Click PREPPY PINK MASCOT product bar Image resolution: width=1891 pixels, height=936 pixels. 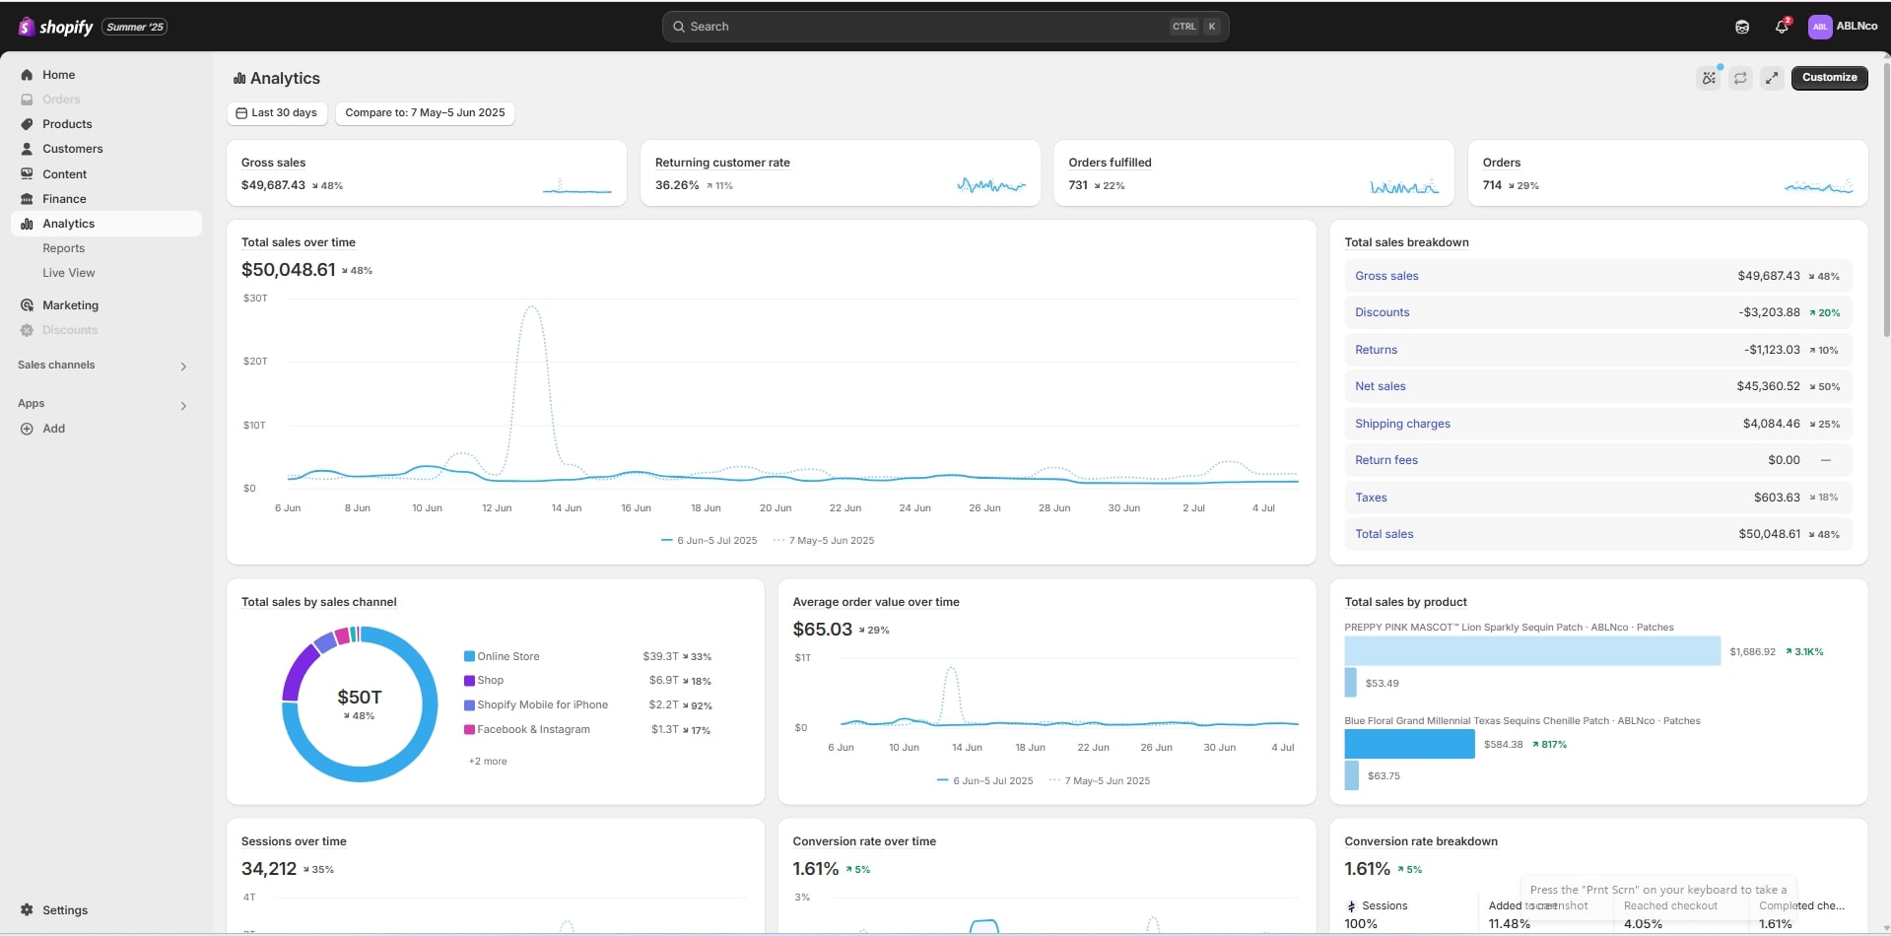pyautogui.click(x=1532, y=651)
